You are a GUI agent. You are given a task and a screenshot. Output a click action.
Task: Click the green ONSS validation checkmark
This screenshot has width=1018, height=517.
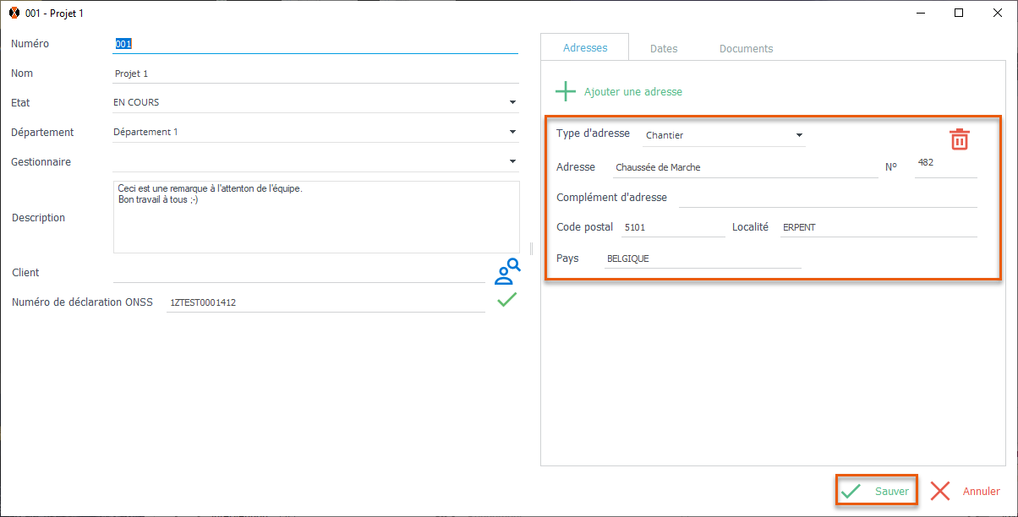506,300
